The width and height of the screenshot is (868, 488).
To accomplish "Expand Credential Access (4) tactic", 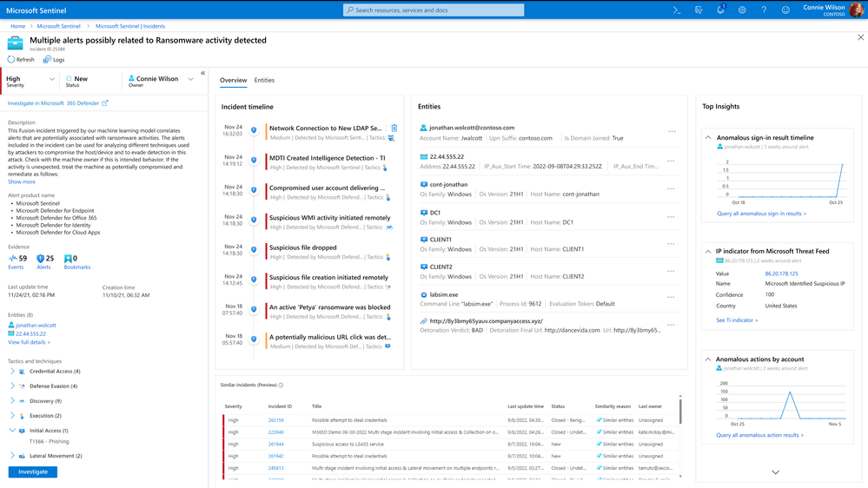I will [x=12, y=372].
